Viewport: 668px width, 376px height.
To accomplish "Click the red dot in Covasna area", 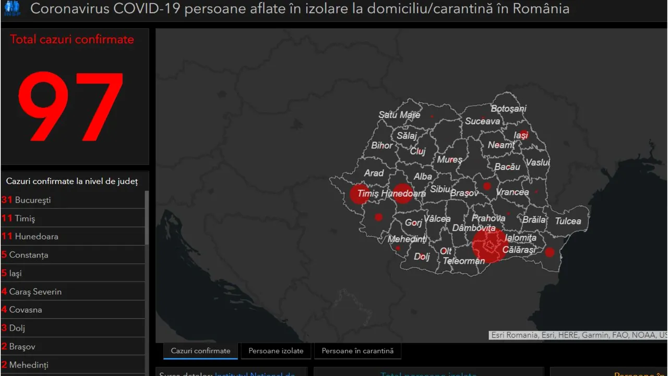I will pos(487,186).
